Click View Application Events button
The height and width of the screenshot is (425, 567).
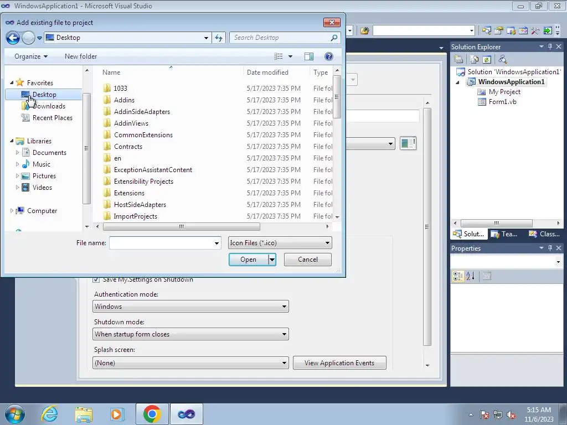click(x=339, y=363)
